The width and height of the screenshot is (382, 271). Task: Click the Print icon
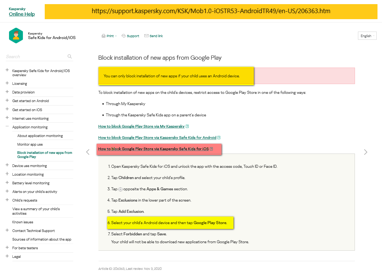point(103,36)
